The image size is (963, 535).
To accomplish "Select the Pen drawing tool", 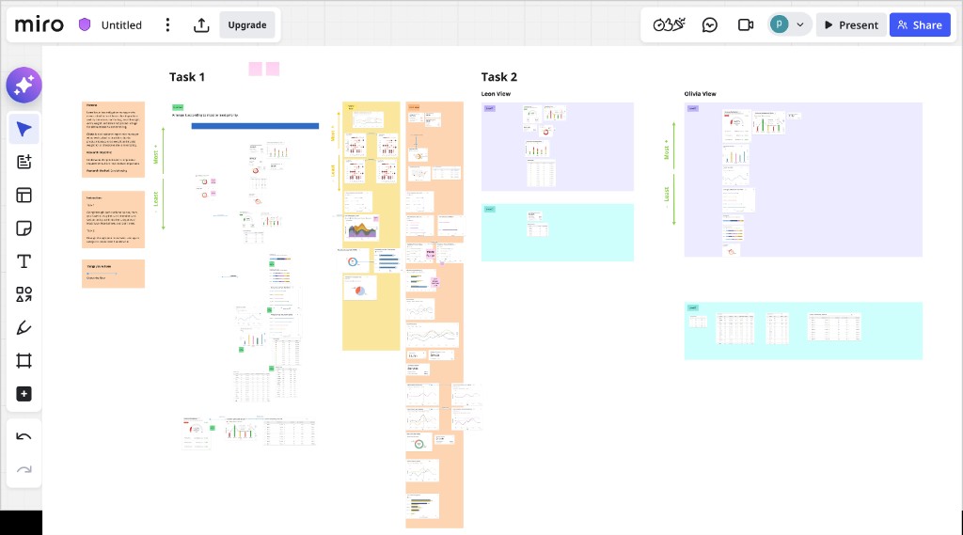I will click(24, 327).
